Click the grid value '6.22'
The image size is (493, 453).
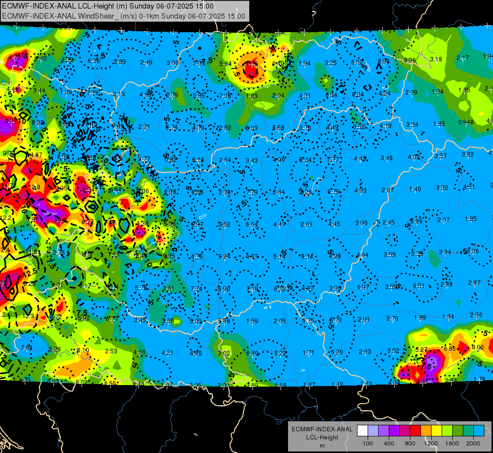pos(280,353)
